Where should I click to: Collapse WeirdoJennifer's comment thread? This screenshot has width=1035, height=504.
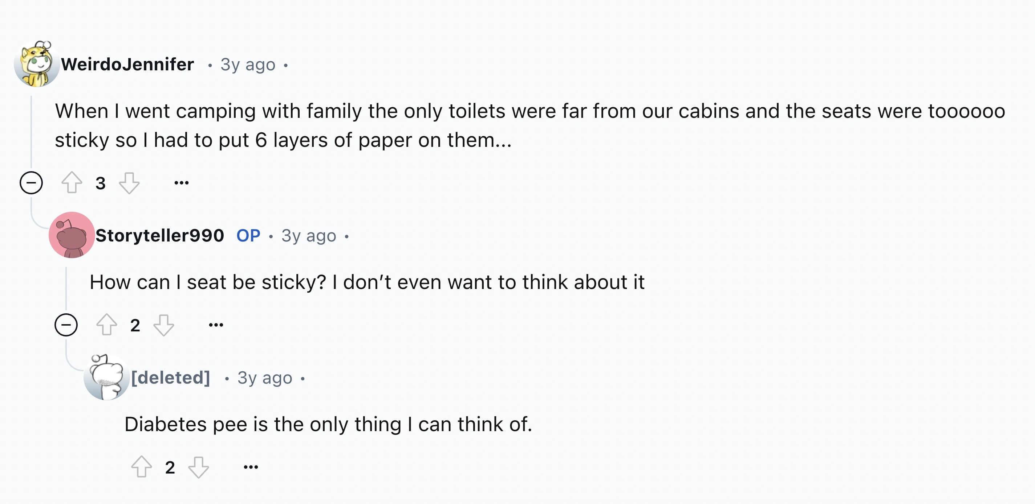coord(31,183)
